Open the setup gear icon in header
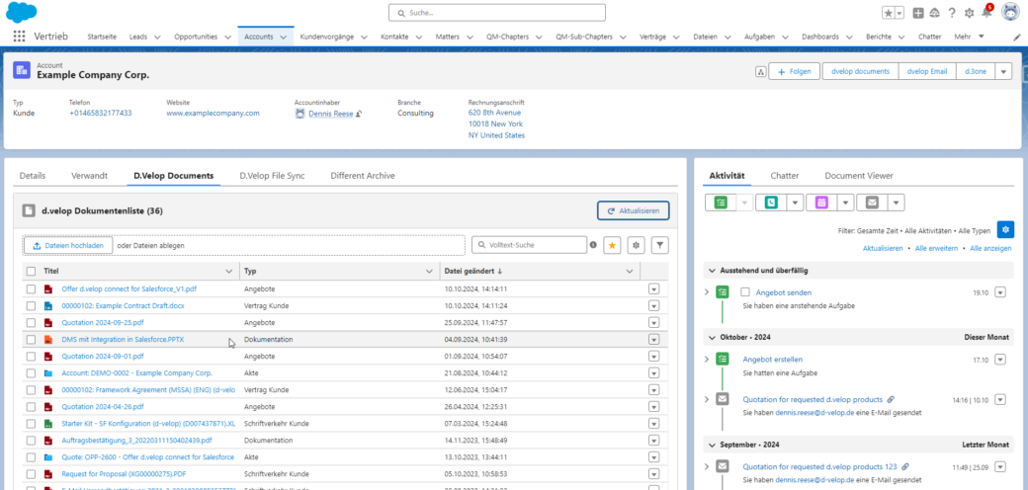1028x490 pixels. pos(969,13)
